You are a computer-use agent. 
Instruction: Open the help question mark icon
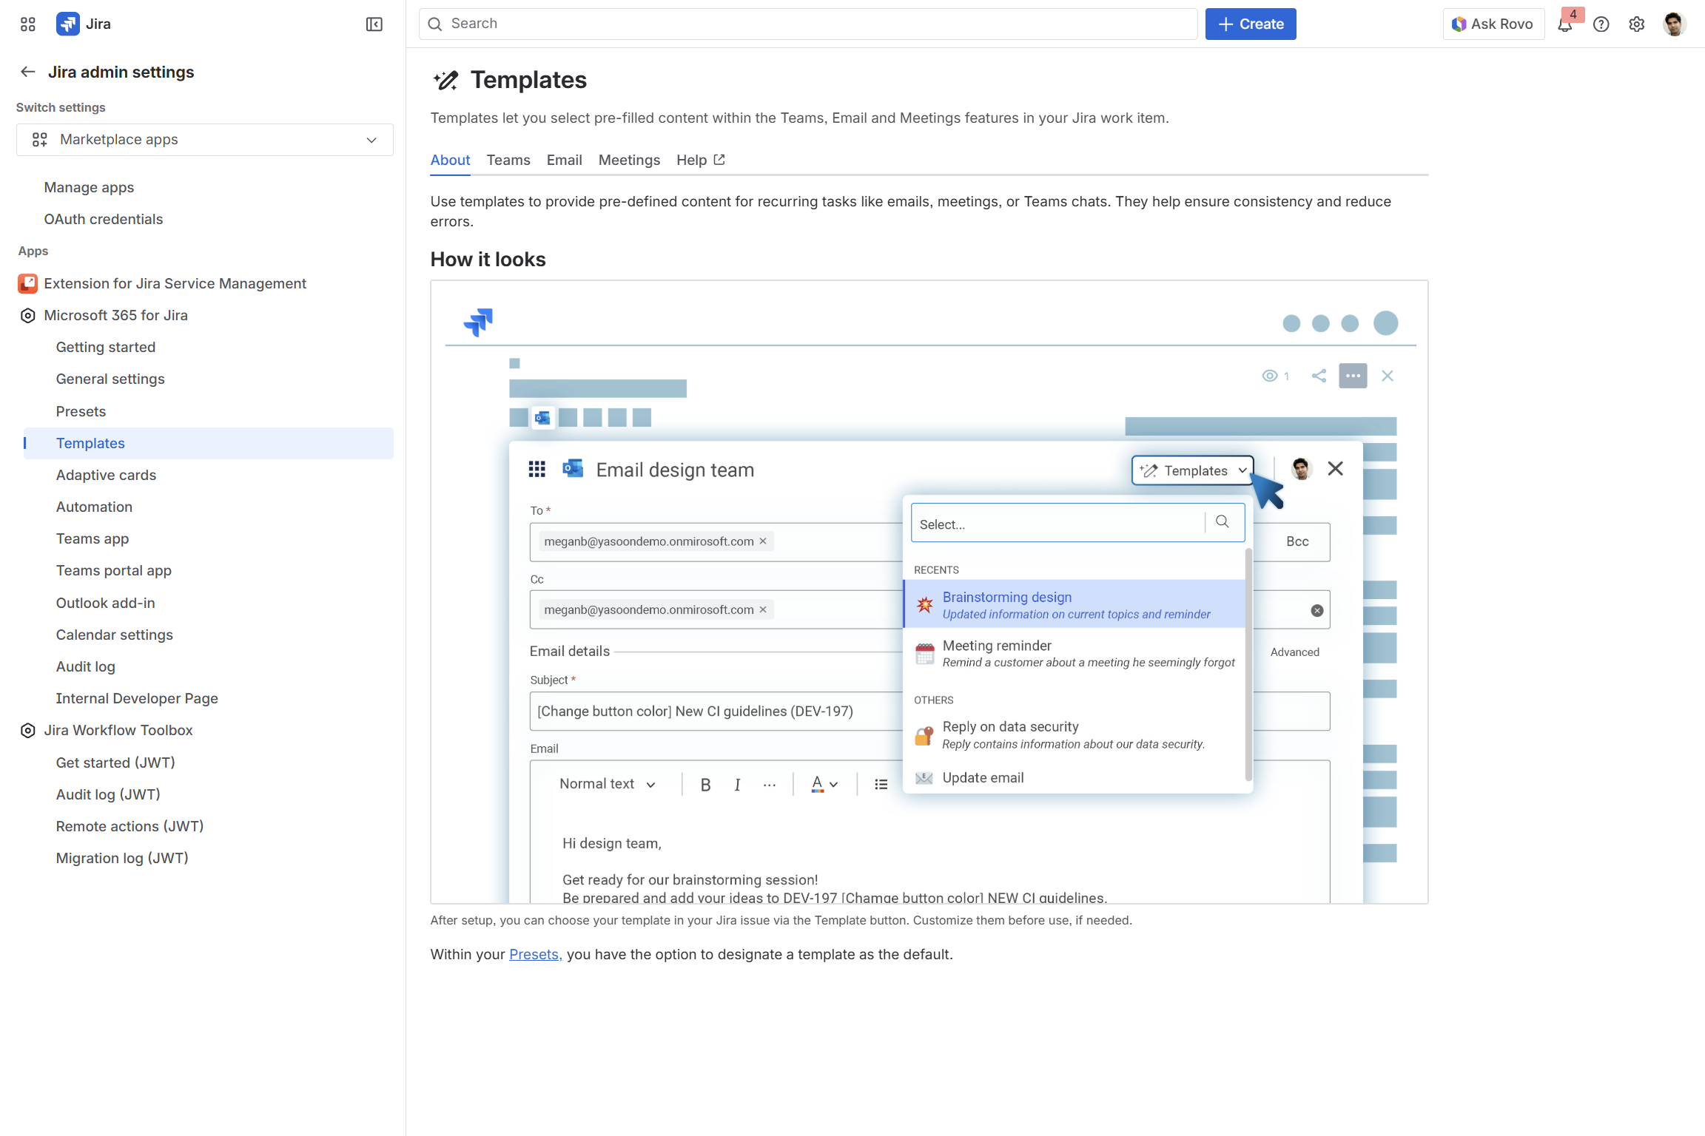pyautogui.click(x=1601, y=24)
